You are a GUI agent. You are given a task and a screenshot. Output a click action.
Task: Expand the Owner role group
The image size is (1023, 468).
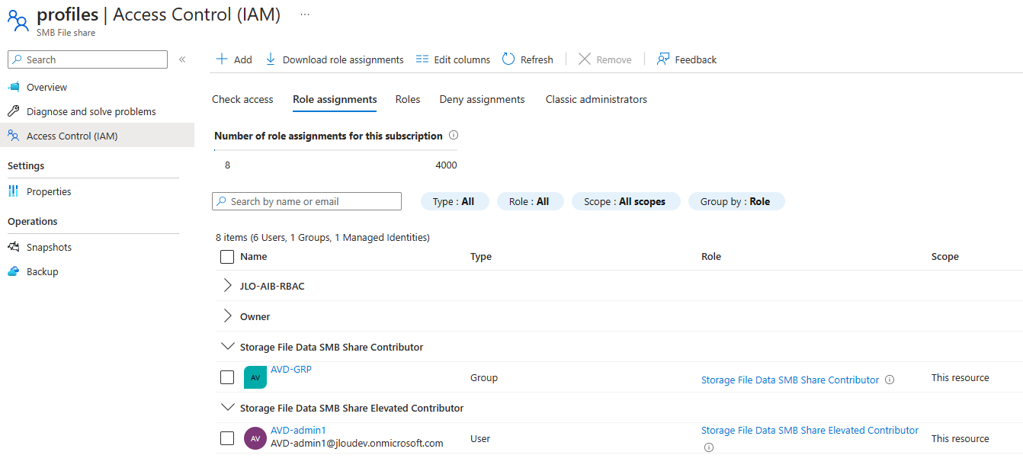tap(227, 316)
